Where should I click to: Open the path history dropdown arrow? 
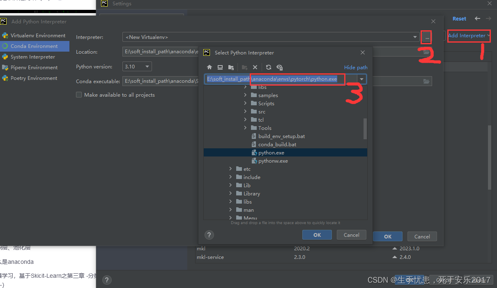tap(362, 79)
